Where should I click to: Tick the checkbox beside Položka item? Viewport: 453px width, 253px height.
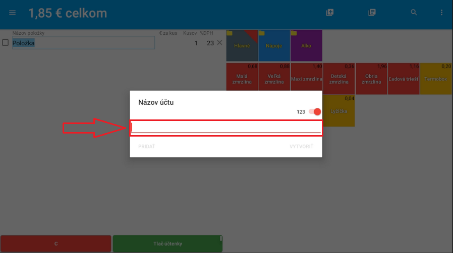(x=6, y=43)
